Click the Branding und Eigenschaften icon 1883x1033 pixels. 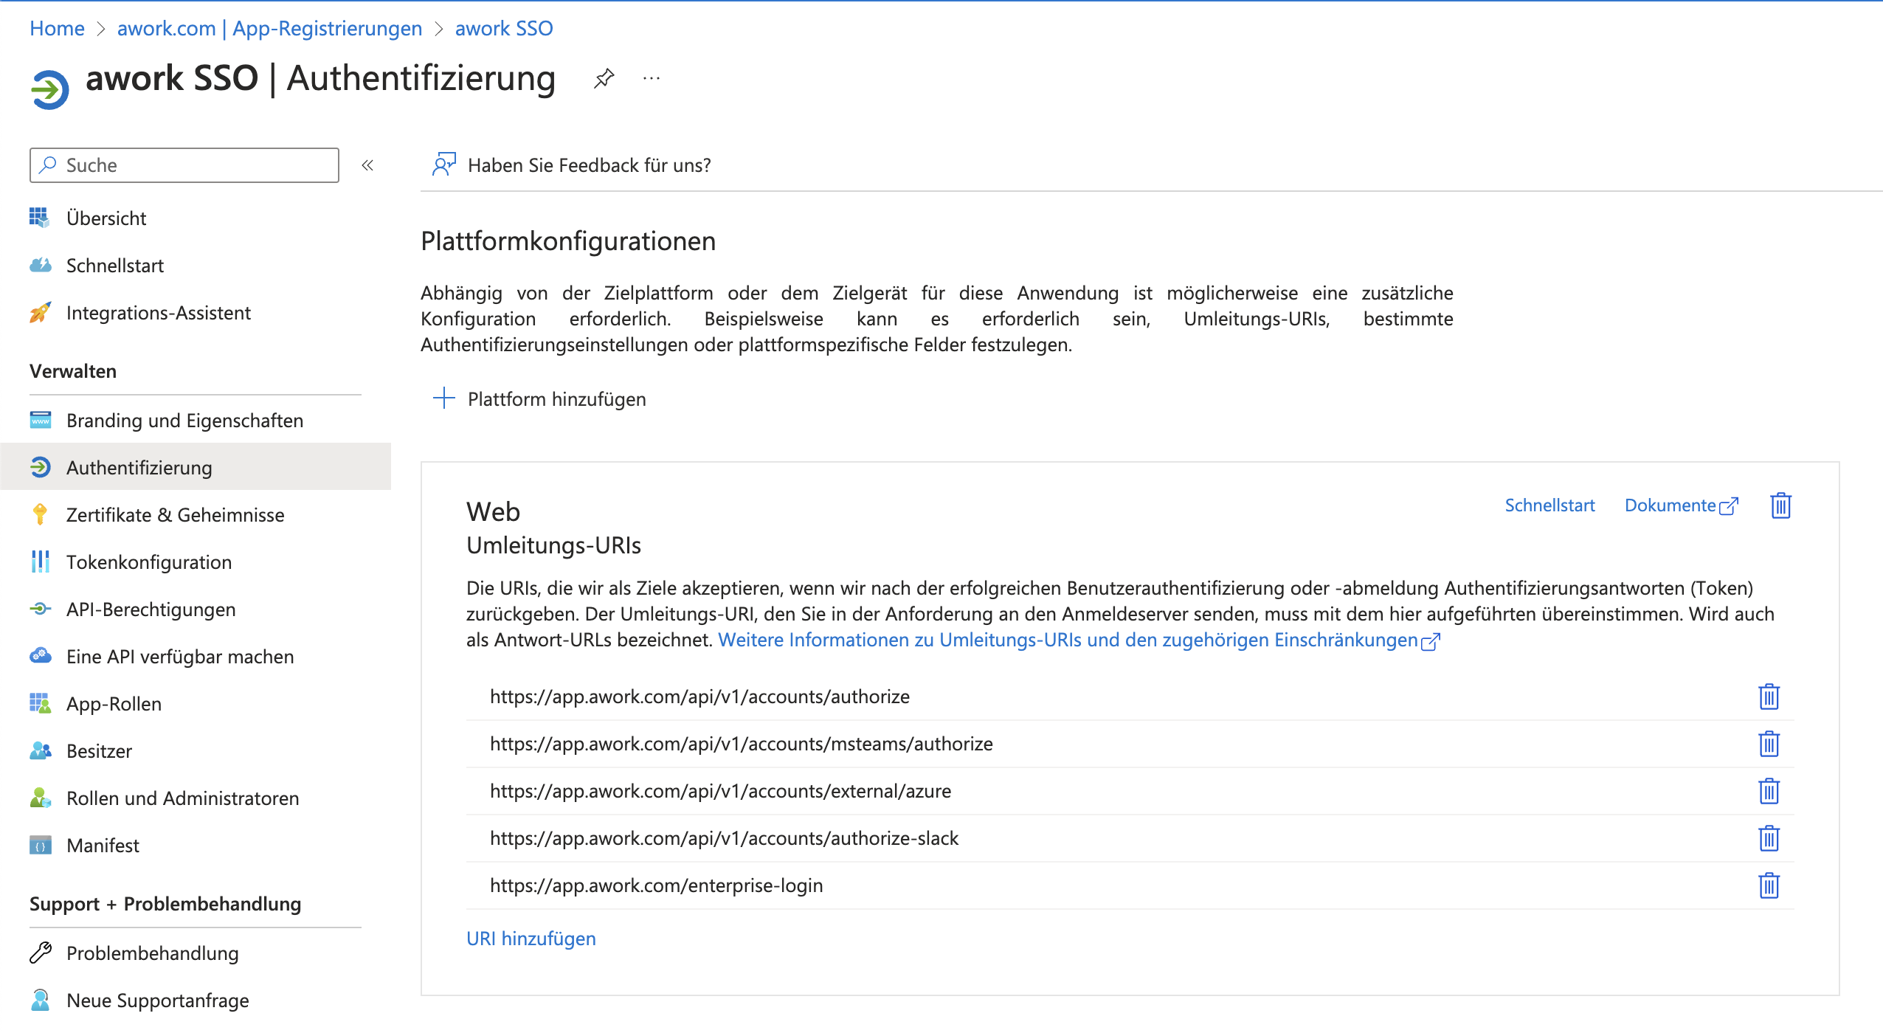(41, 420)
